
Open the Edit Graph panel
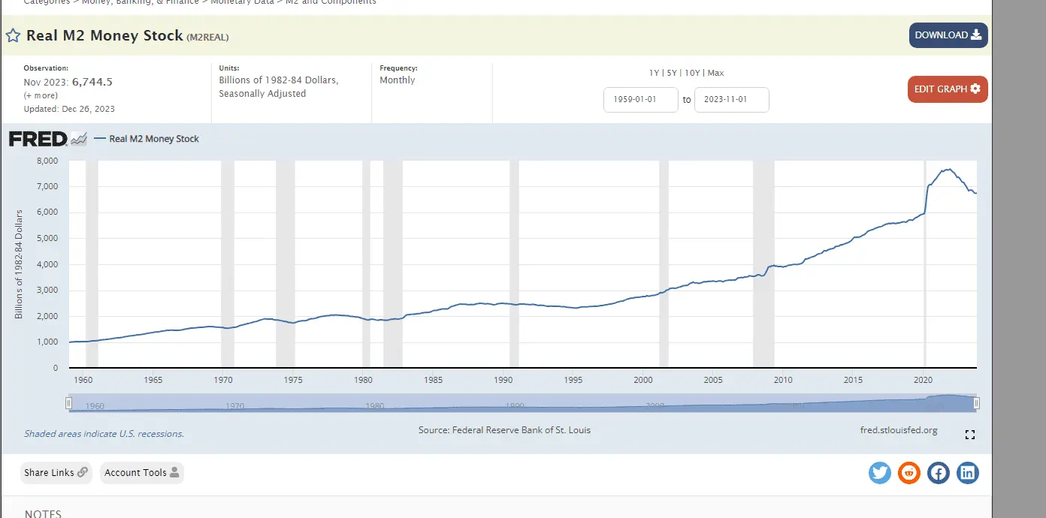point(947,89)
